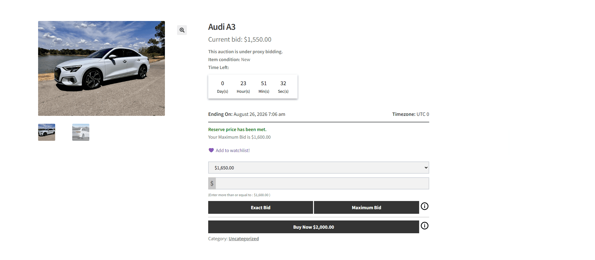Open the $1,650.00 bid amount dropdown
This screenshot has height=260, width=595.
(319, 168)
